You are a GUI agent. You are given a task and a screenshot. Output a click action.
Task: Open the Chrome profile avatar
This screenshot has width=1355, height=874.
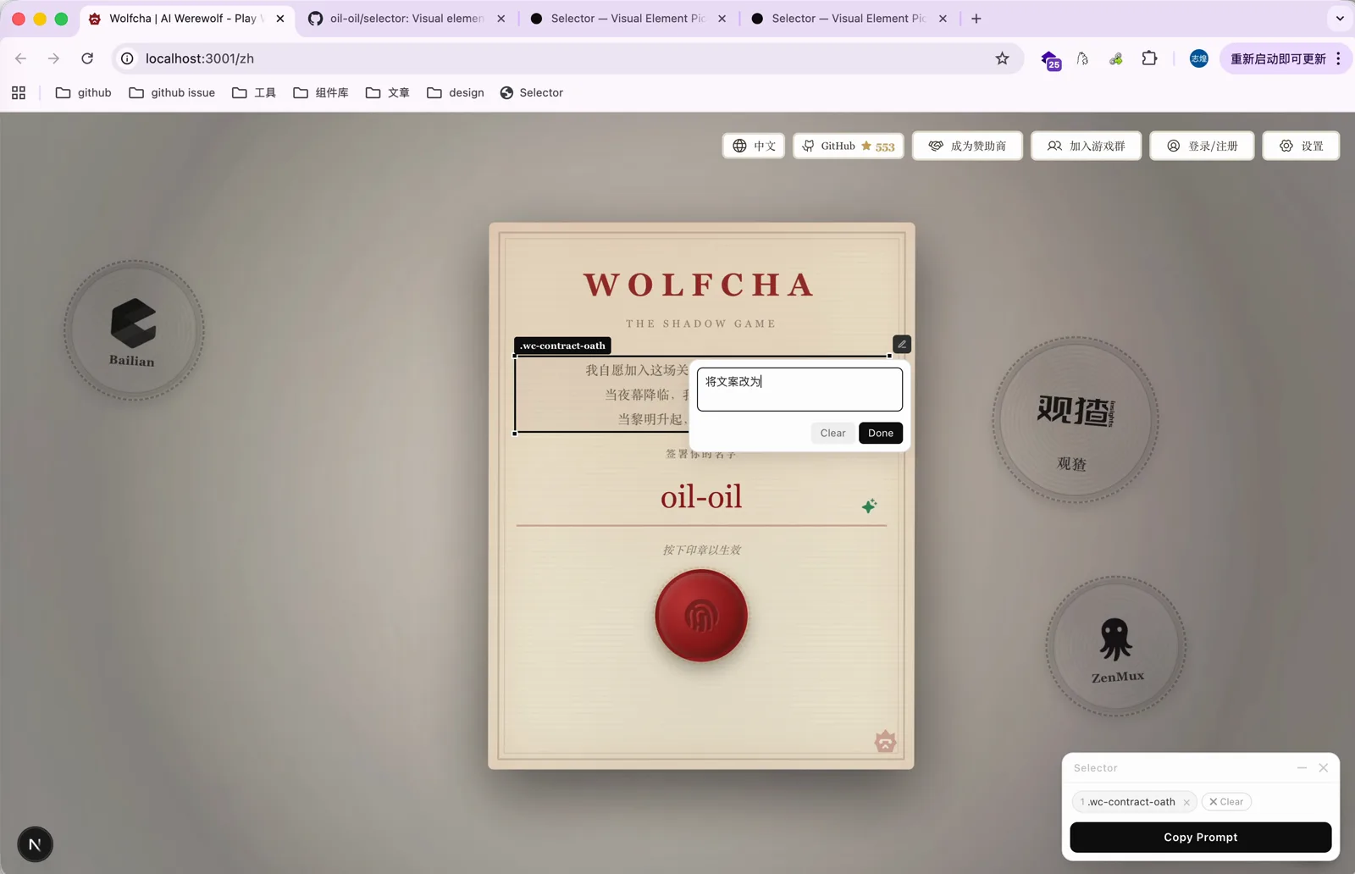coord(1199,58)
